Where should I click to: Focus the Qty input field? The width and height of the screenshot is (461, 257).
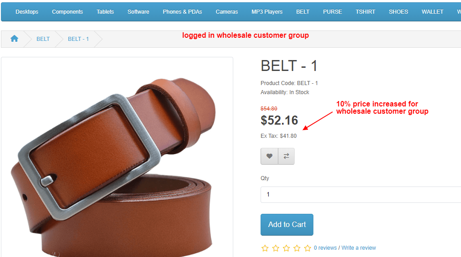click(x=361, y=194)
